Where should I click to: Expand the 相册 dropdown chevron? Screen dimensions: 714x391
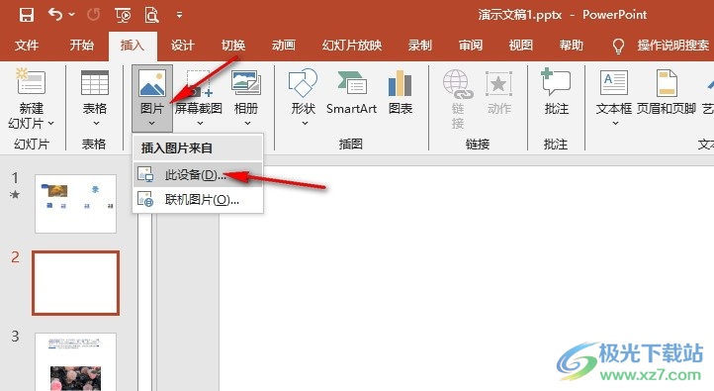coord(247,123)
